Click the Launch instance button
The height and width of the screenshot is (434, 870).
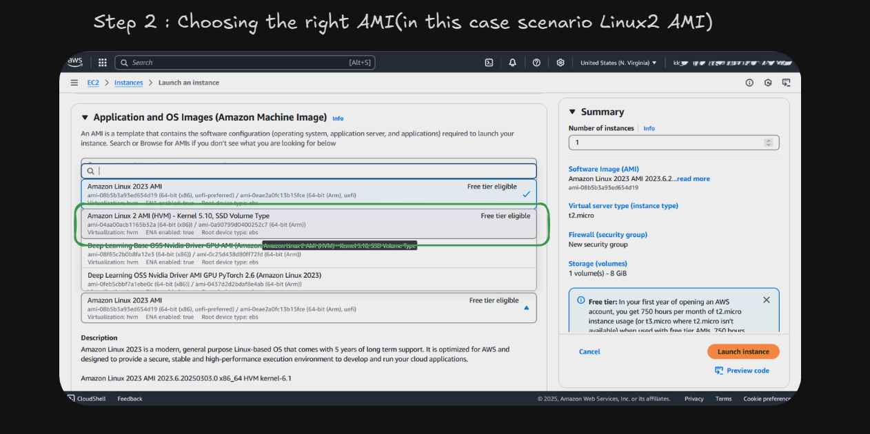pyautogui.click(x=743, y=351)
